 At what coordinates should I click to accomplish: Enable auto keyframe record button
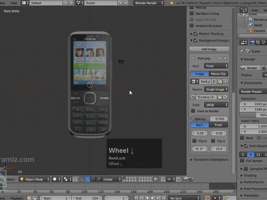207,198
